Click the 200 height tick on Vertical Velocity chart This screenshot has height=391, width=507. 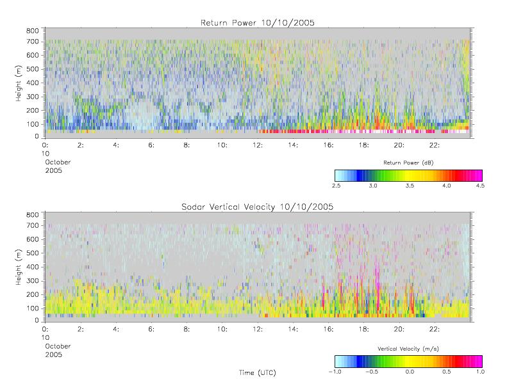pos(32,294)
